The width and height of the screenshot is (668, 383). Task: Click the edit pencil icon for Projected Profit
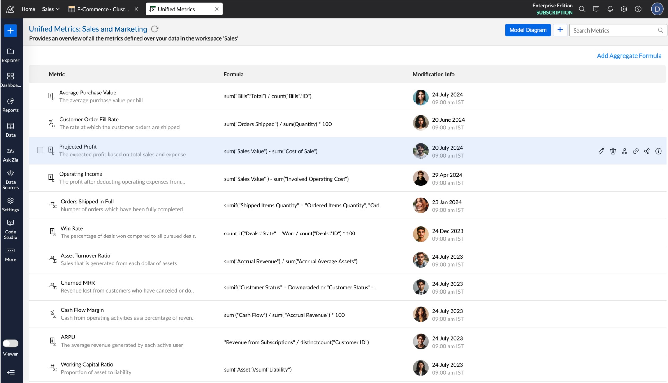(x=601, y=151)
